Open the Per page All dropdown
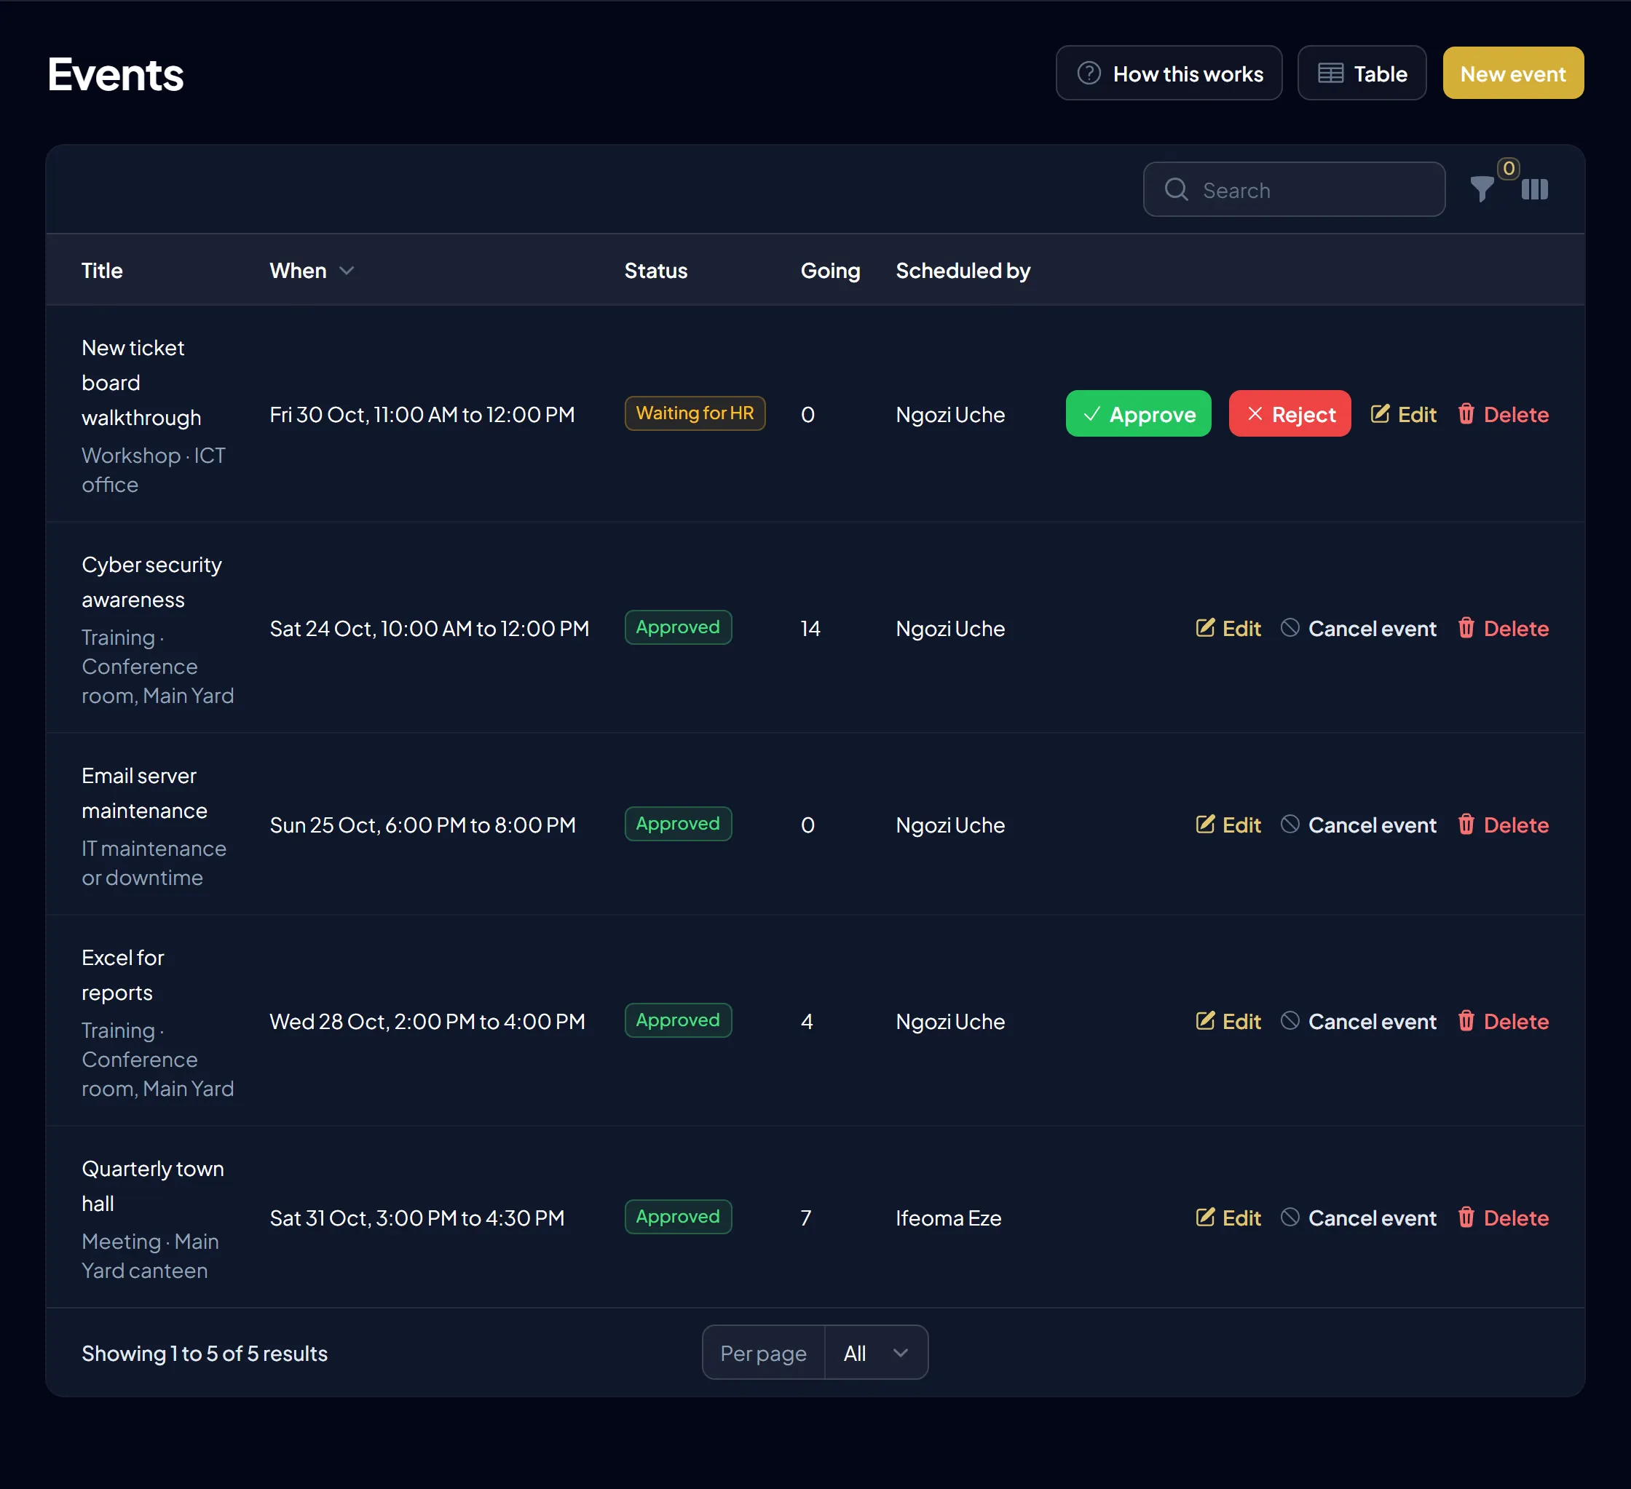The width and height of the screenshot is (1631, 1489). point(875,1352)
